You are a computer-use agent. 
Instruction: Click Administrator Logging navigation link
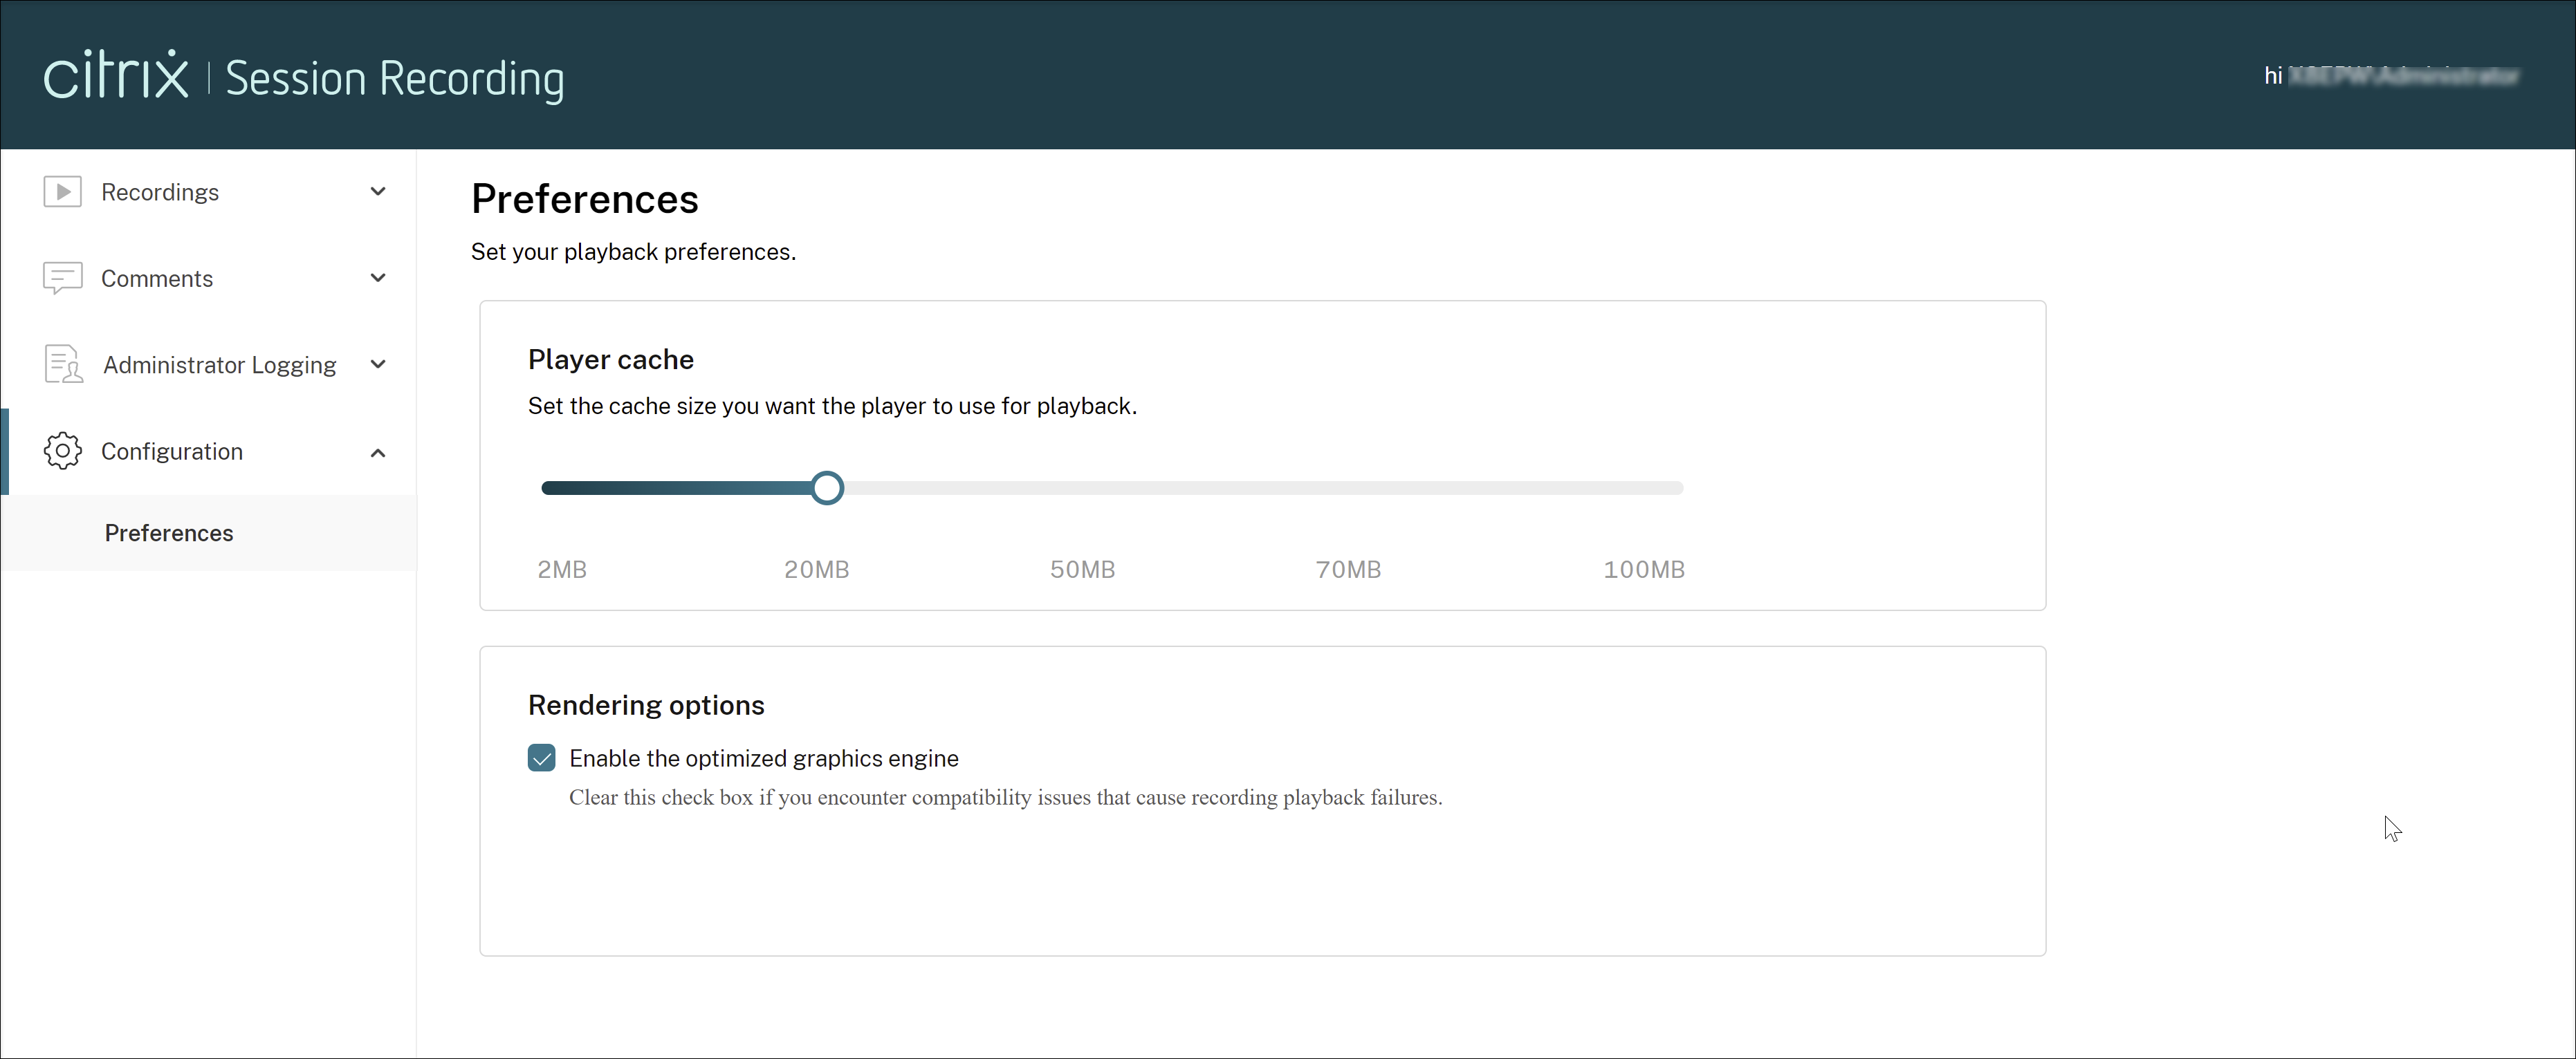point(219,363)
